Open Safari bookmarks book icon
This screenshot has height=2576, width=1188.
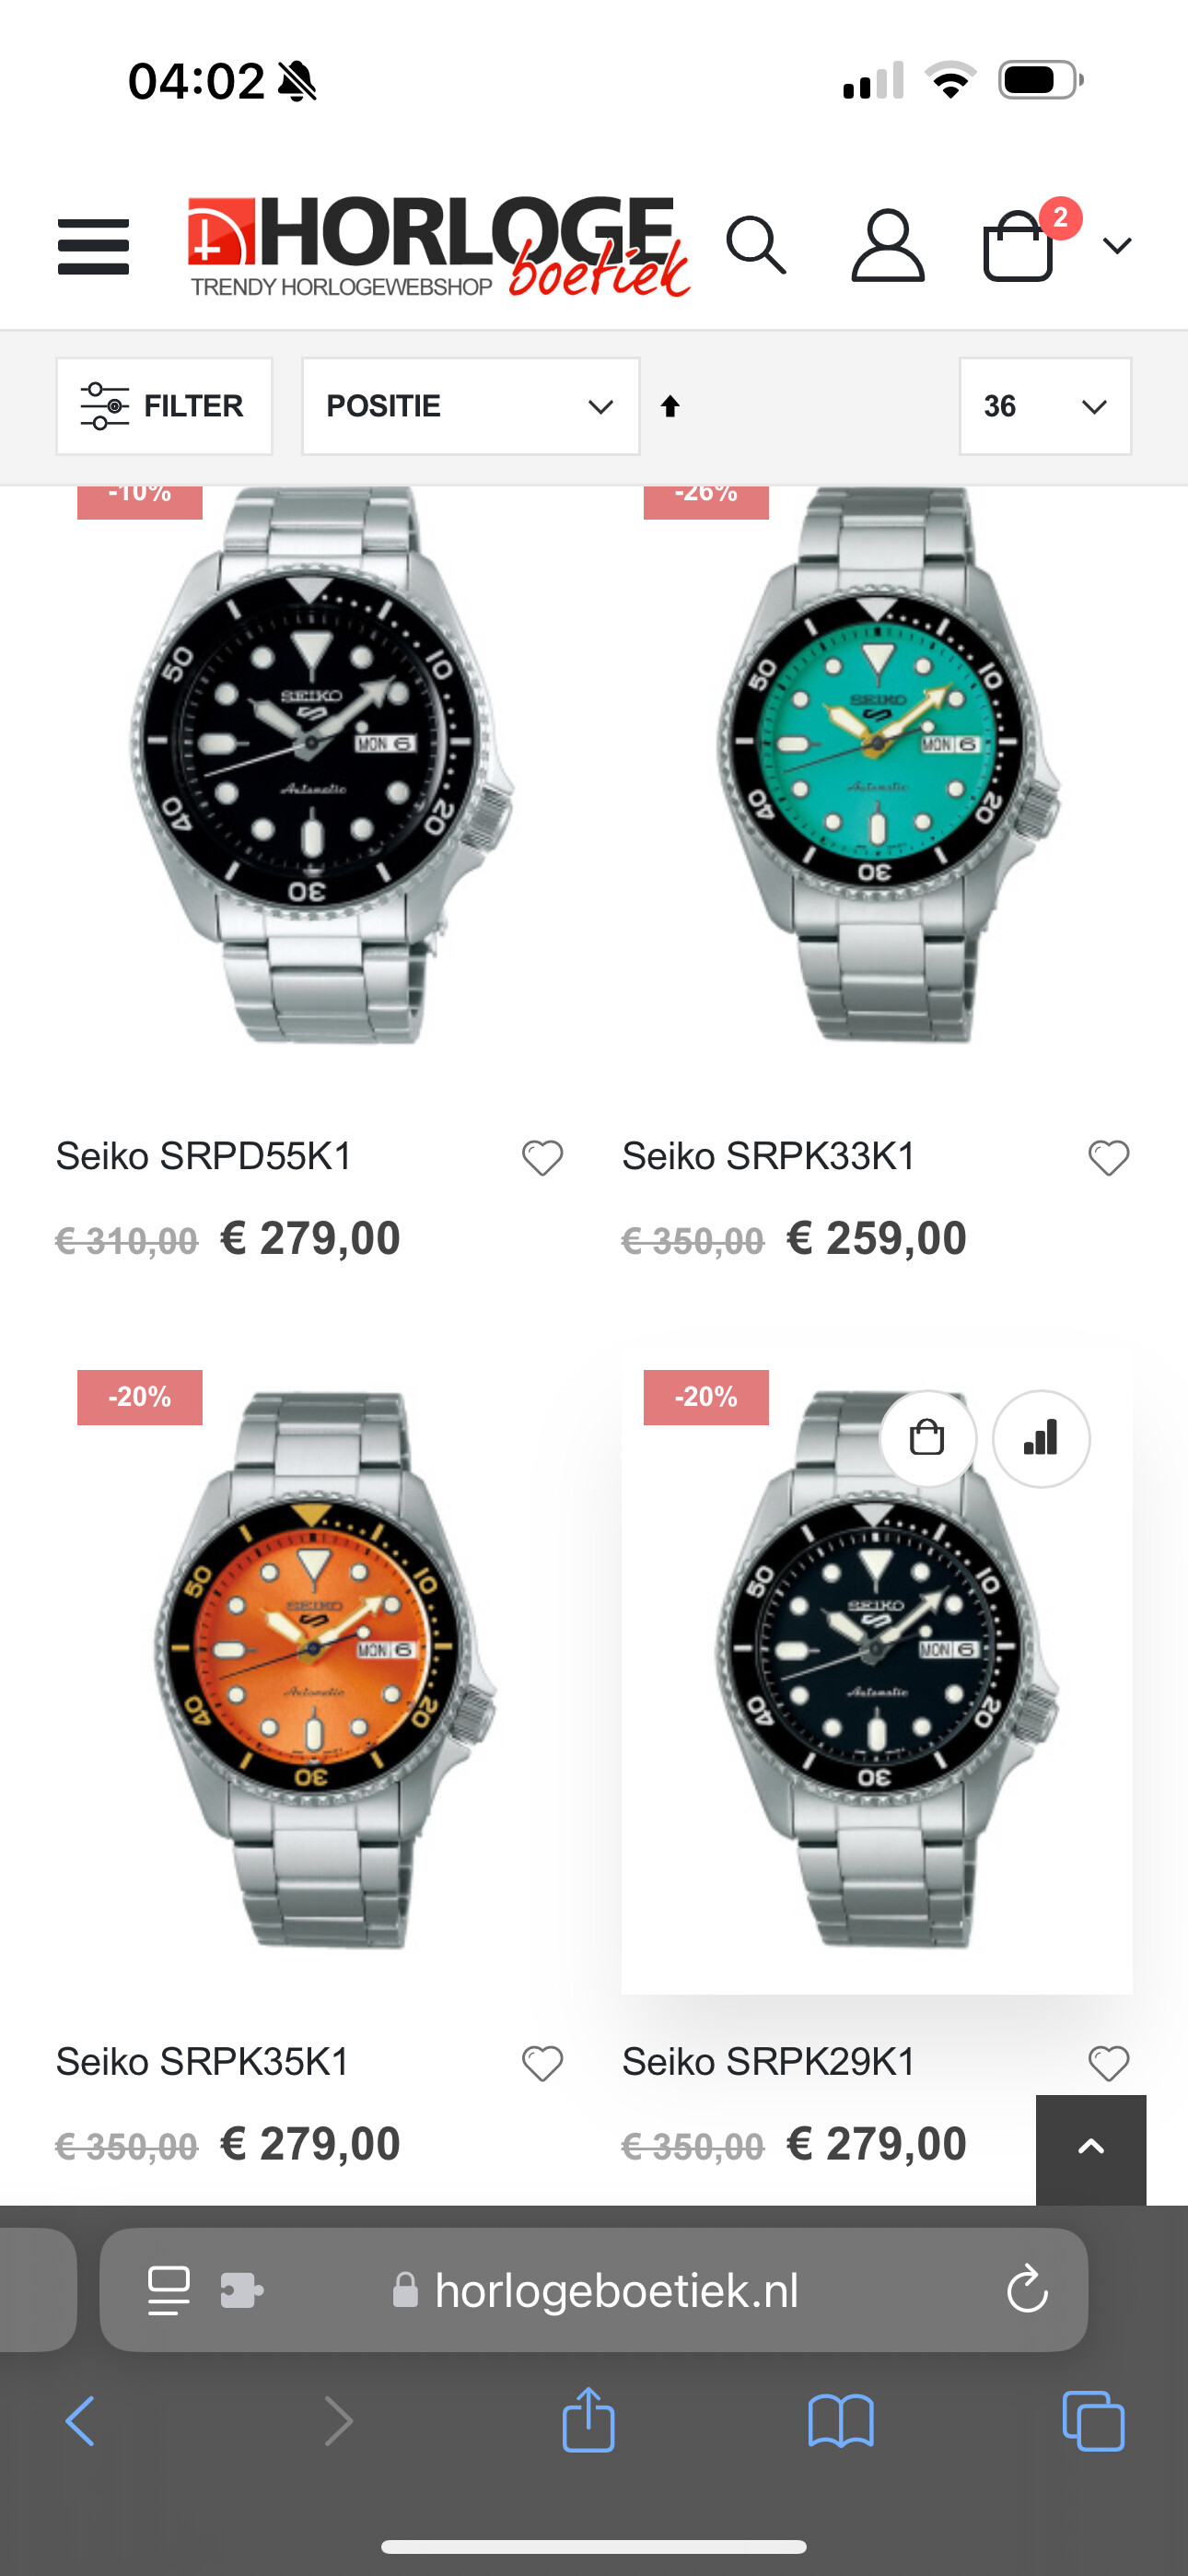[x=841, y=2421]
